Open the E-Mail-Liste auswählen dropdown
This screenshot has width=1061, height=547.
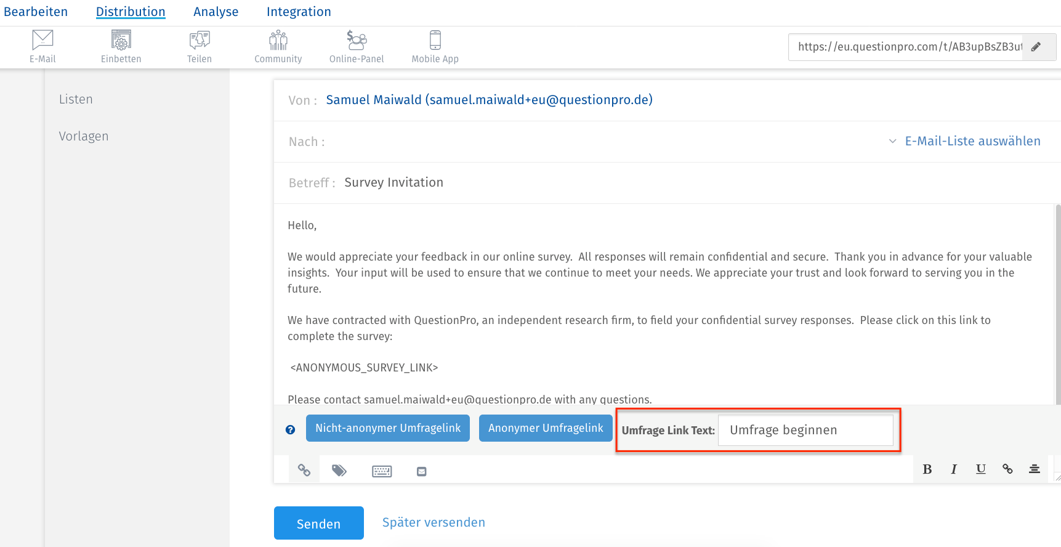coord(965,141)
